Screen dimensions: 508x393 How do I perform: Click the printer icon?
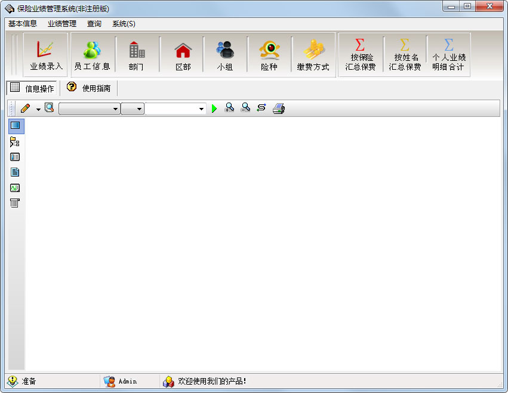[279, 109]
